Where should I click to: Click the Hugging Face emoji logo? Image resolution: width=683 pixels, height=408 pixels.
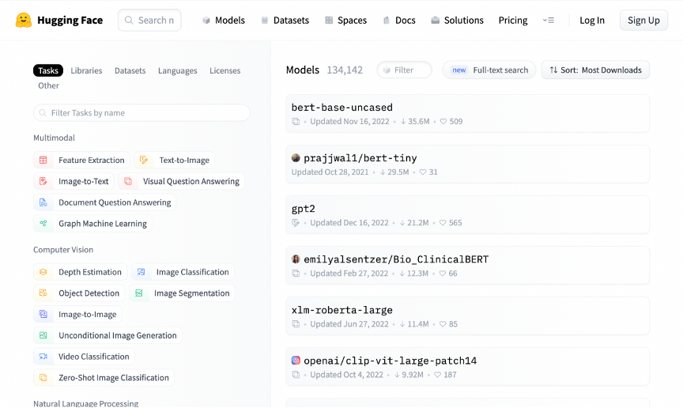[24, 20]
